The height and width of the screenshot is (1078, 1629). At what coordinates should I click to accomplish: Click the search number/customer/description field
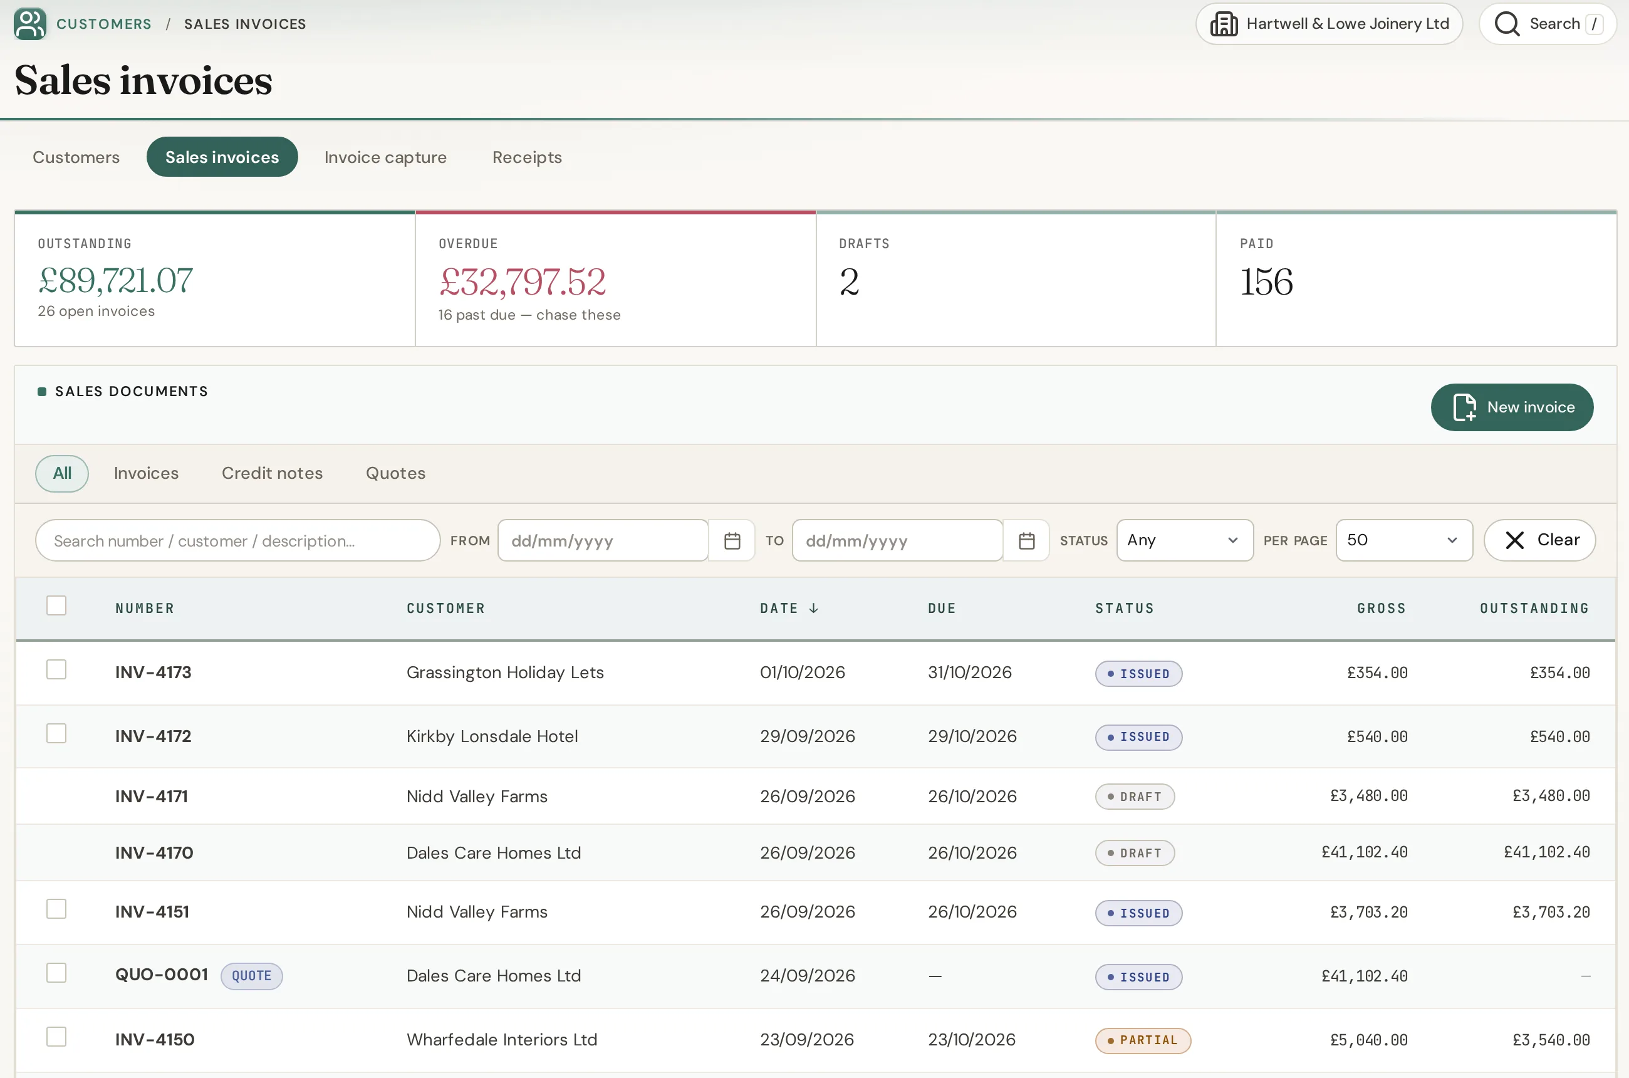click(238, 540)
